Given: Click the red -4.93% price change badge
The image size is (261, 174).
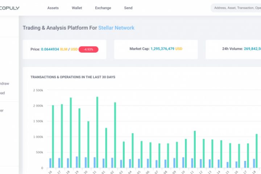Looking at the screenshot, I should tap(88, 49).
